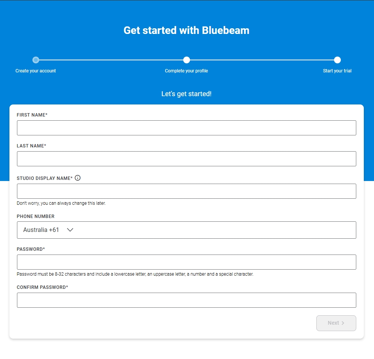Click the chevron in the phone country selector
The image size is (374, 359).
coord(70,230)
